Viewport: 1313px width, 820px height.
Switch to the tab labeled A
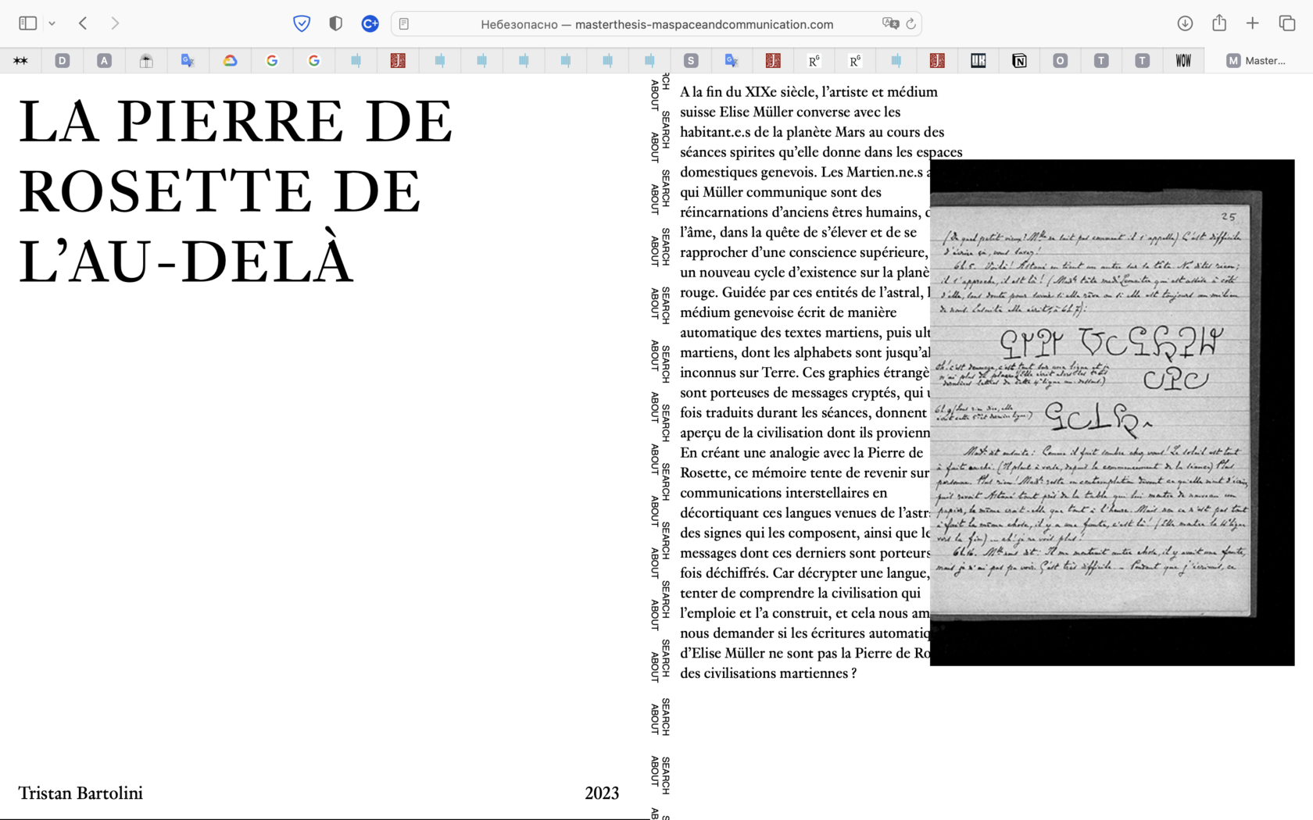[104, 60]
